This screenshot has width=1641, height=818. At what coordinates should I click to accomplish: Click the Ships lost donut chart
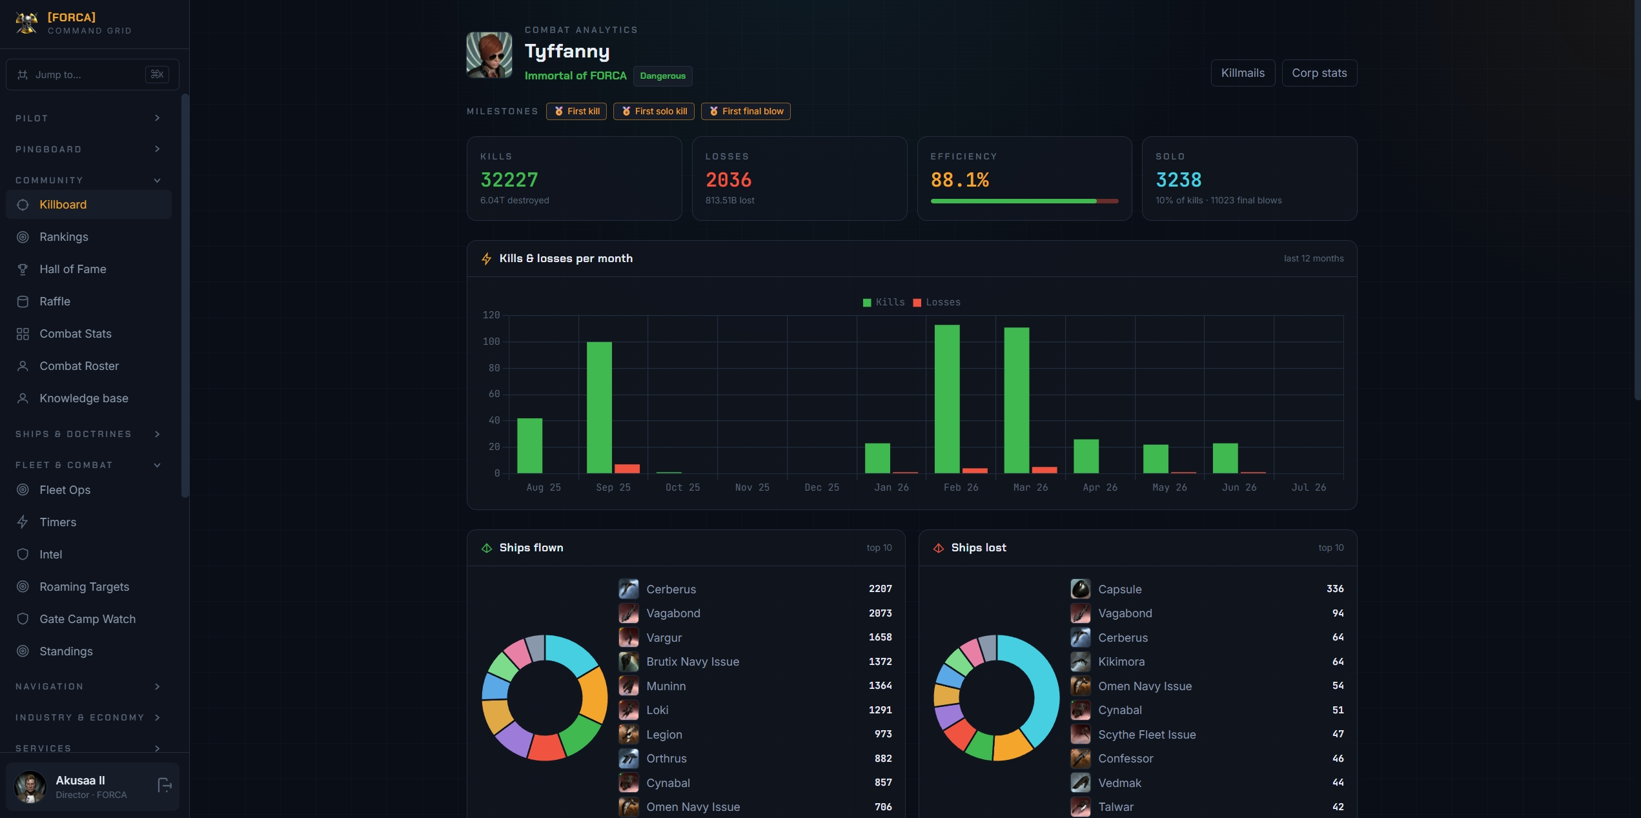click(997, 698)
